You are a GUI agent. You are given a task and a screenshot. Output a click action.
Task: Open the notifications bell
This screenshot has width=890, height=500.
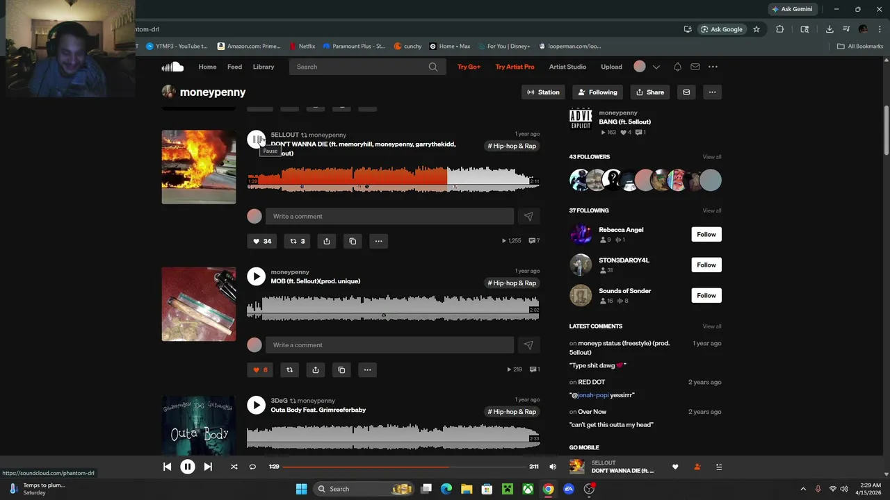677,67
